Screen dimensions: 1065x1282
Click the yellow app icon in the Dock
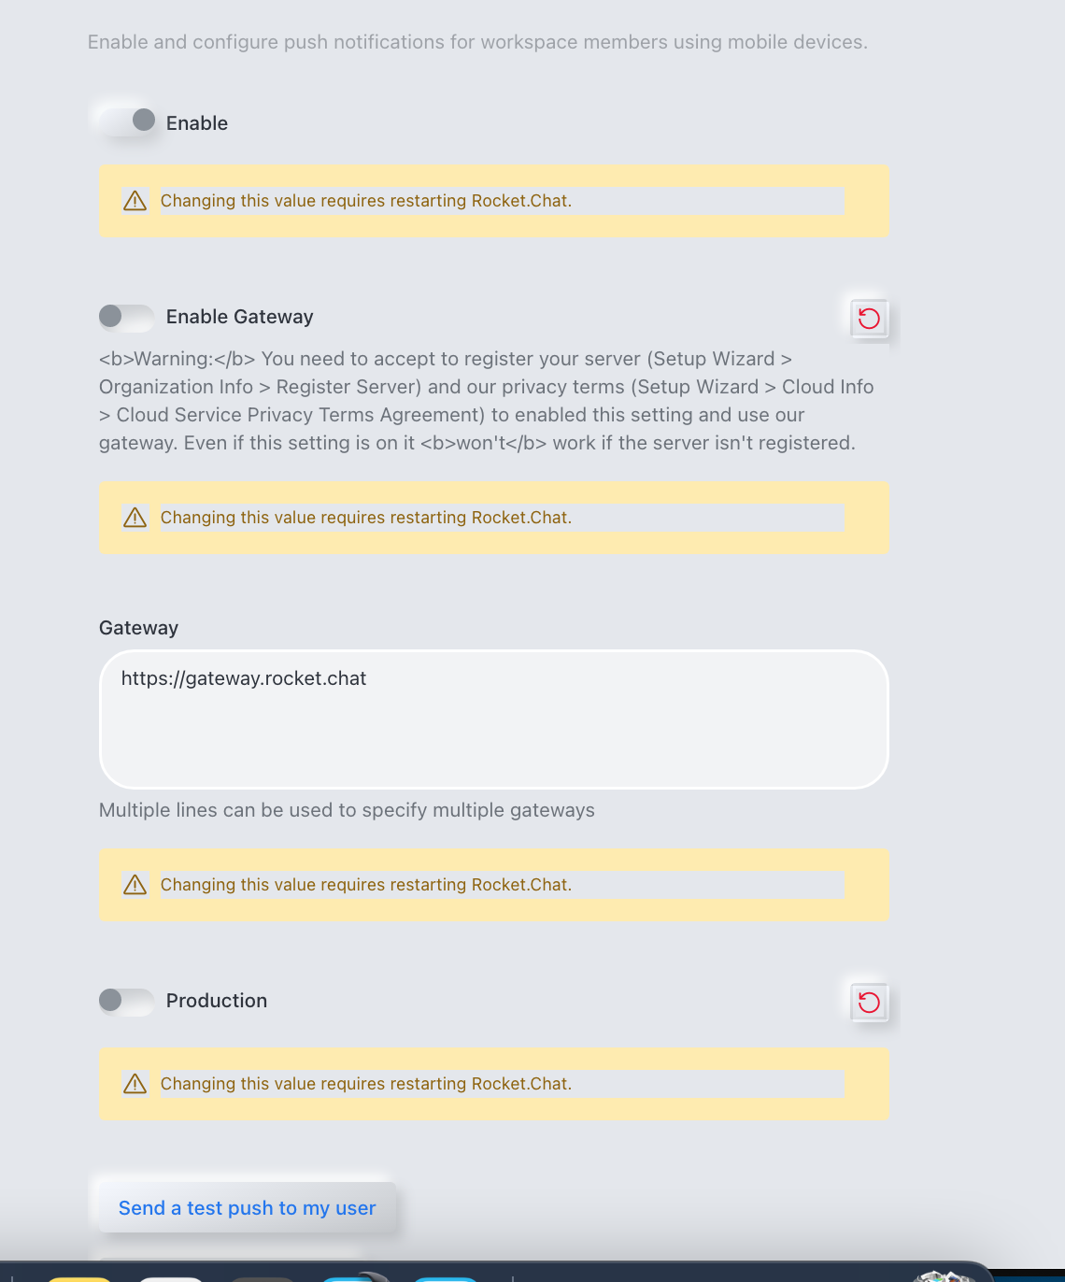(x=81, y=1278)
